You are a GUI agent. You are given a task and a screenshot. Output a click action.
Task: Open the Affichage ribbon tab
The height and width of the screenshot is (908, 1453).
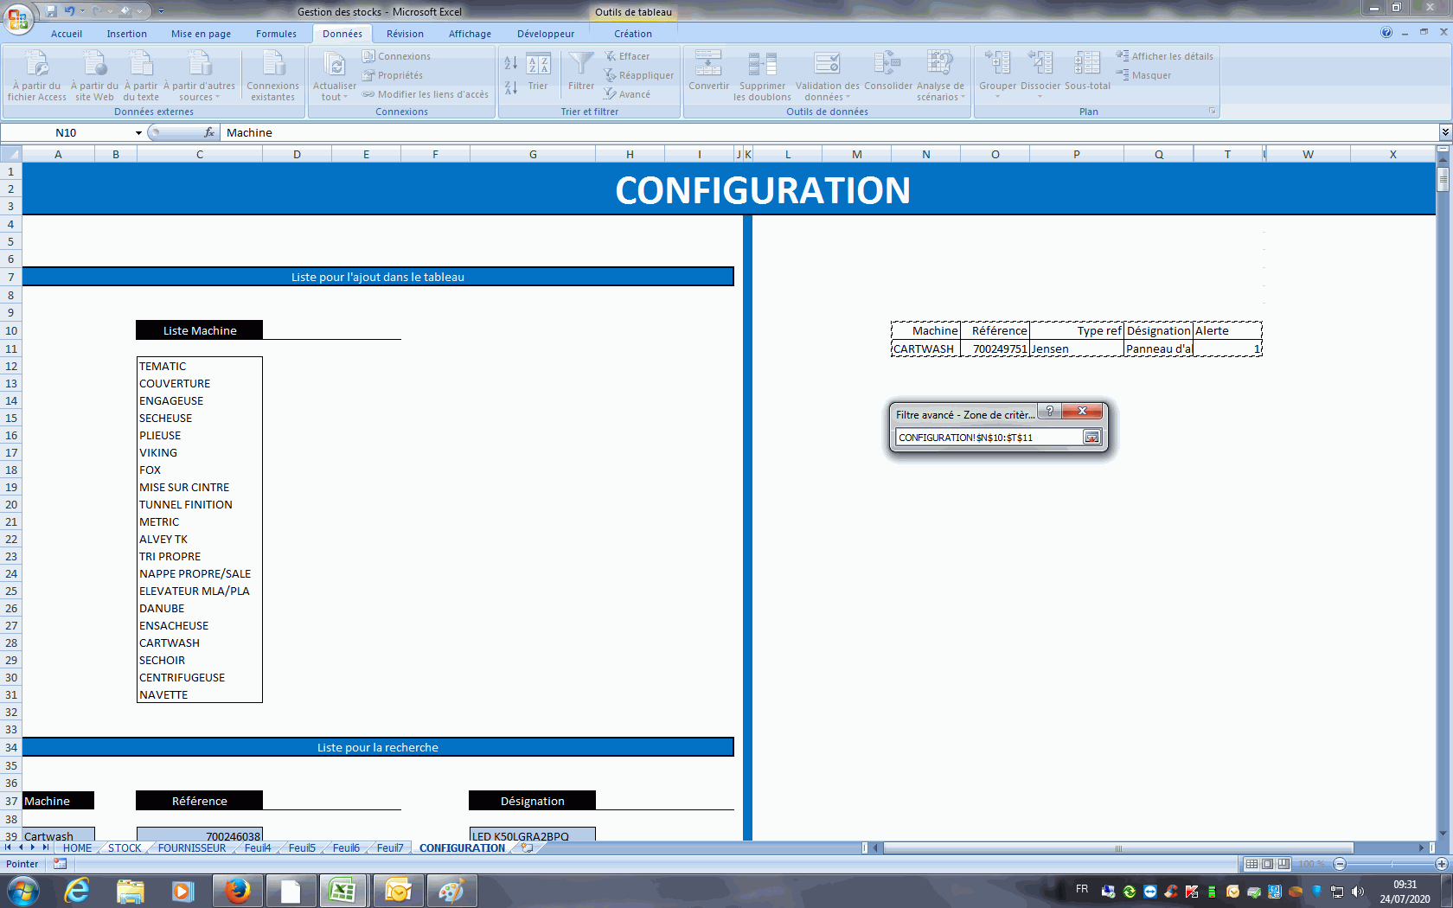click(470, 34)
